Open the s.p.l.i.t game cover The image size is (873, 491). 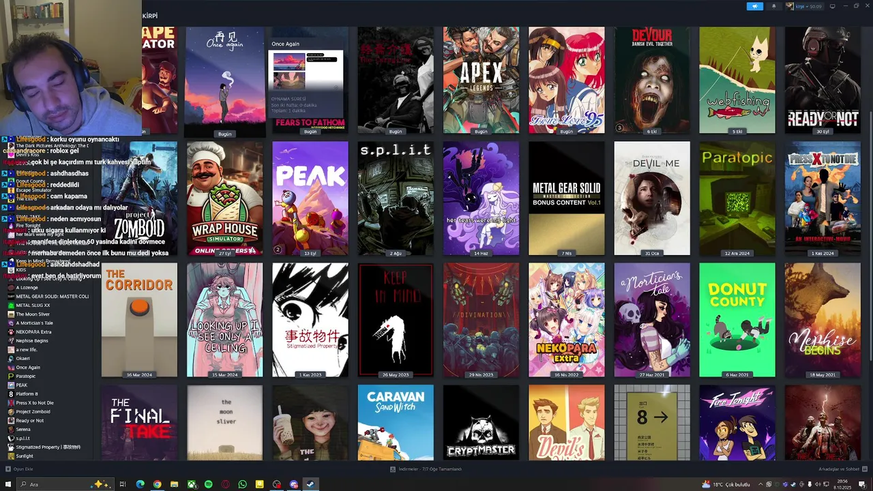396,198
